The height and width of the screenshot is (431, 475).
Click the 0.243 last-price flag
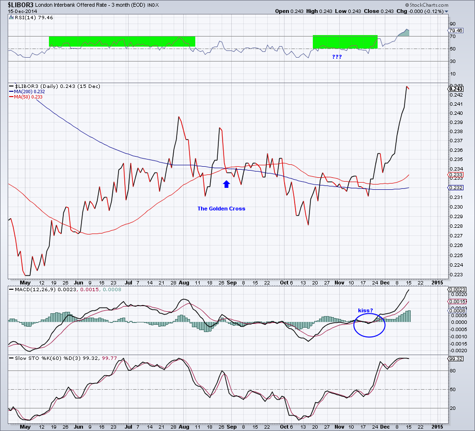click(x=456, y=89)
